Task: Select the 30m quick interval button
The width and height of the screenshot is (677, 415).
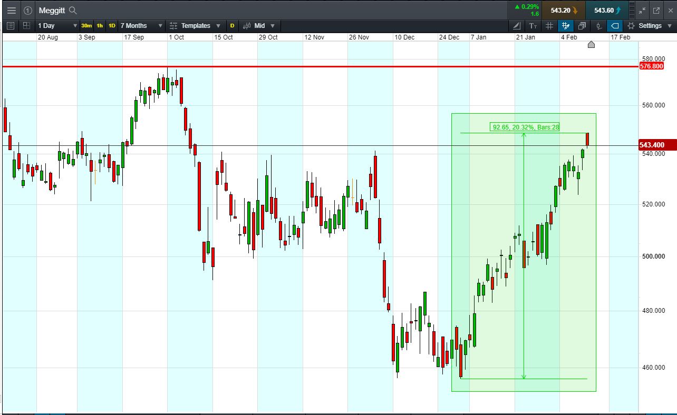Action: click(86, 26)
